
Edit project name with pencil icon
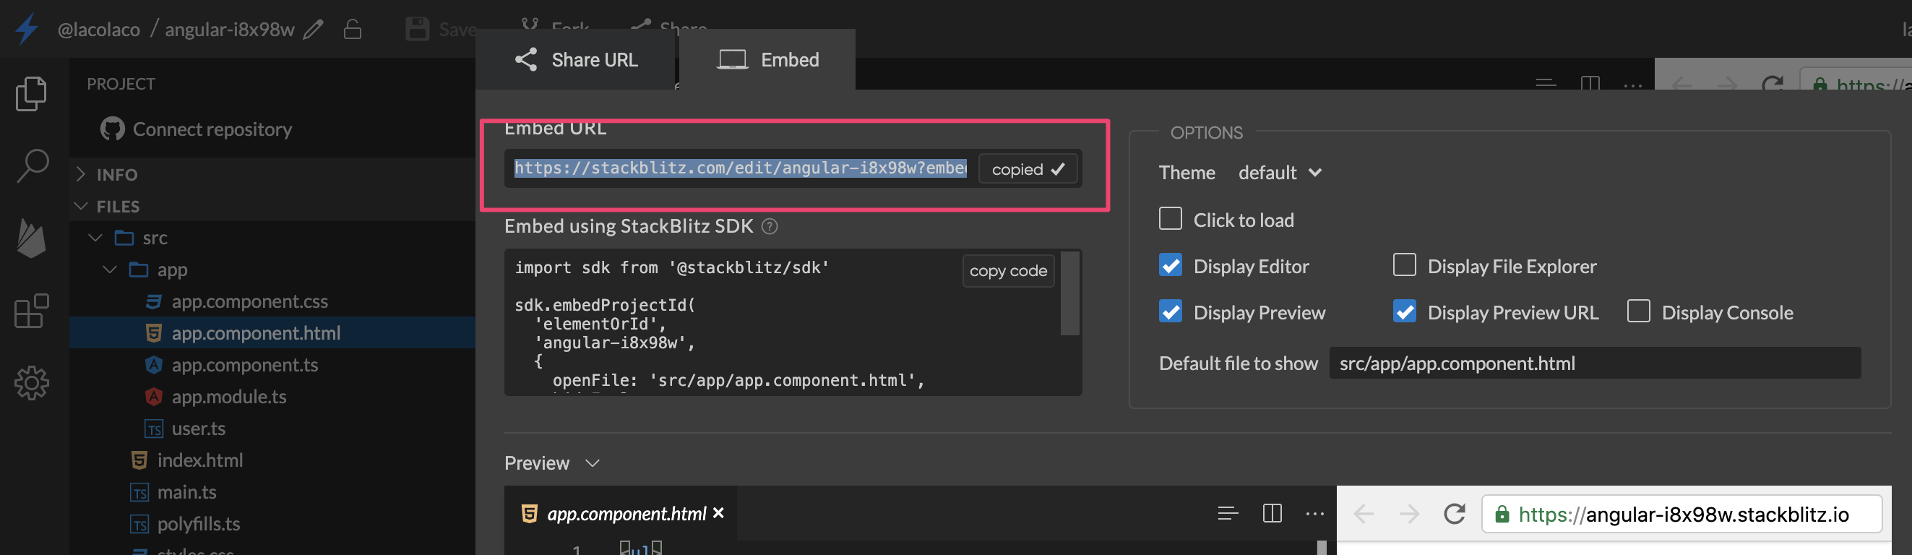[x=313, y=29]
